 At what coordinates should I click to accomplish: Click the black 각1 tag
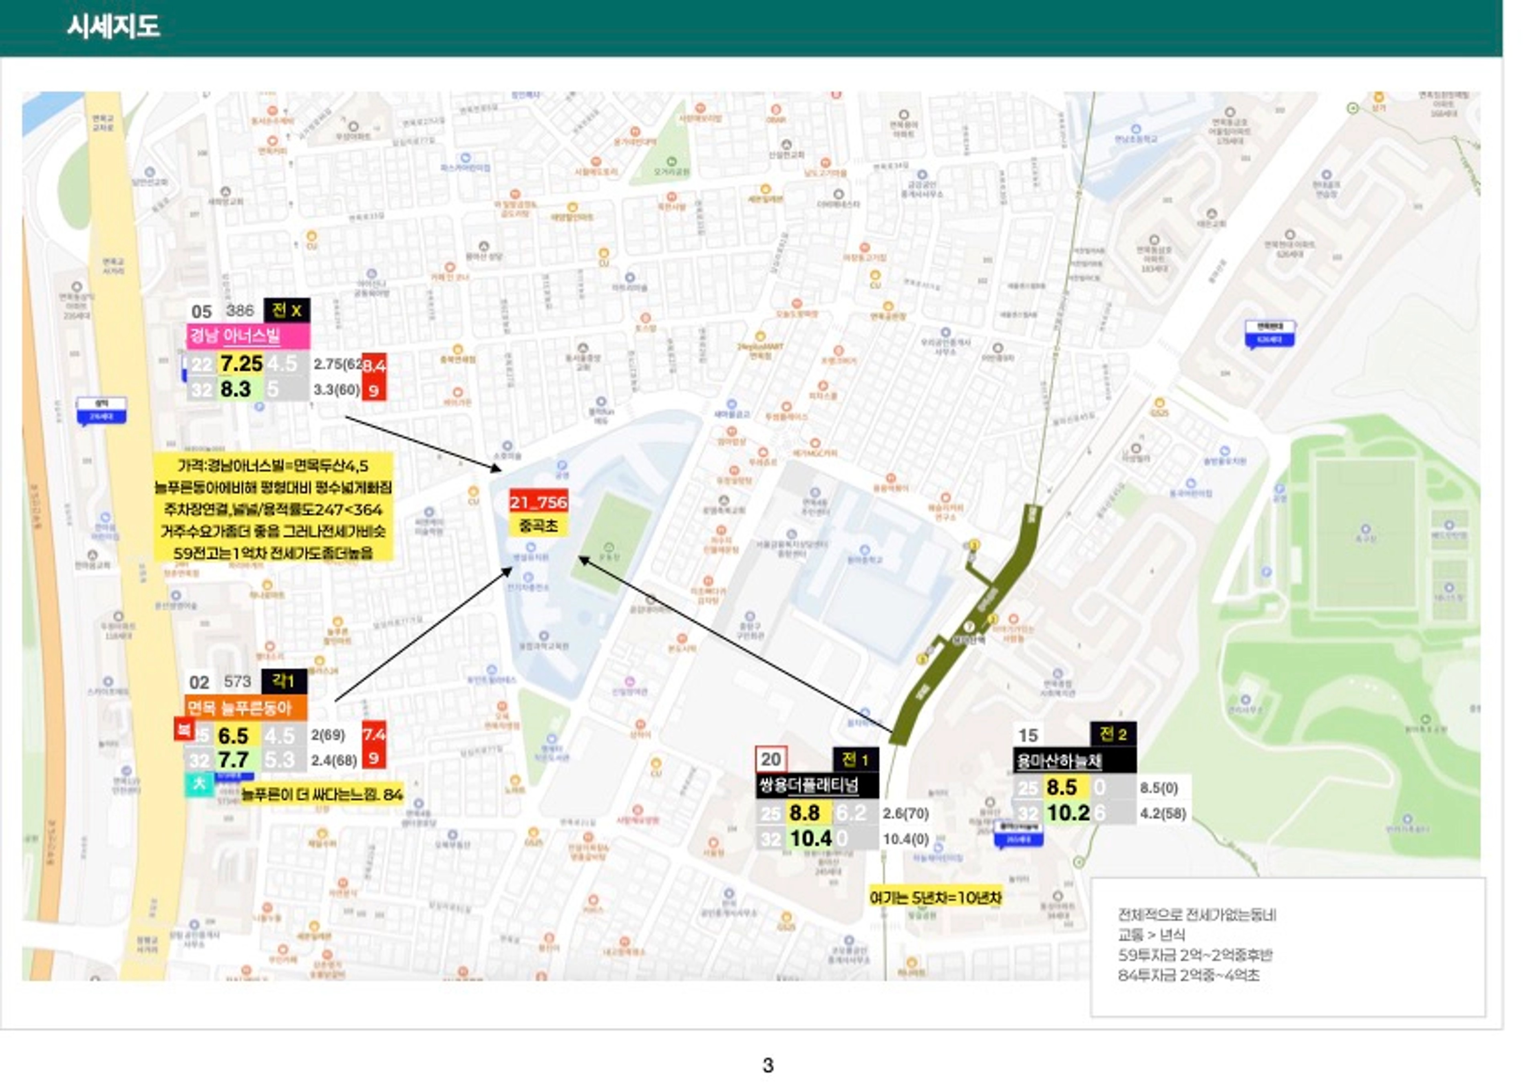coord(284,682)
